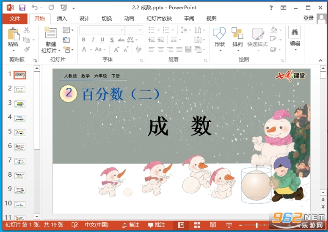Open the 幻灯片放映 tab

159,19
